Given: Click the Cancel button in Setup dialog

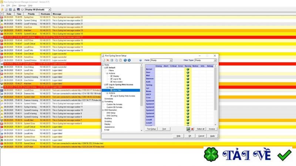Looking at the screenshot, I should pos(201,136).
